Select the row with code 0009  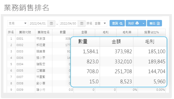(x=86, y=90)
